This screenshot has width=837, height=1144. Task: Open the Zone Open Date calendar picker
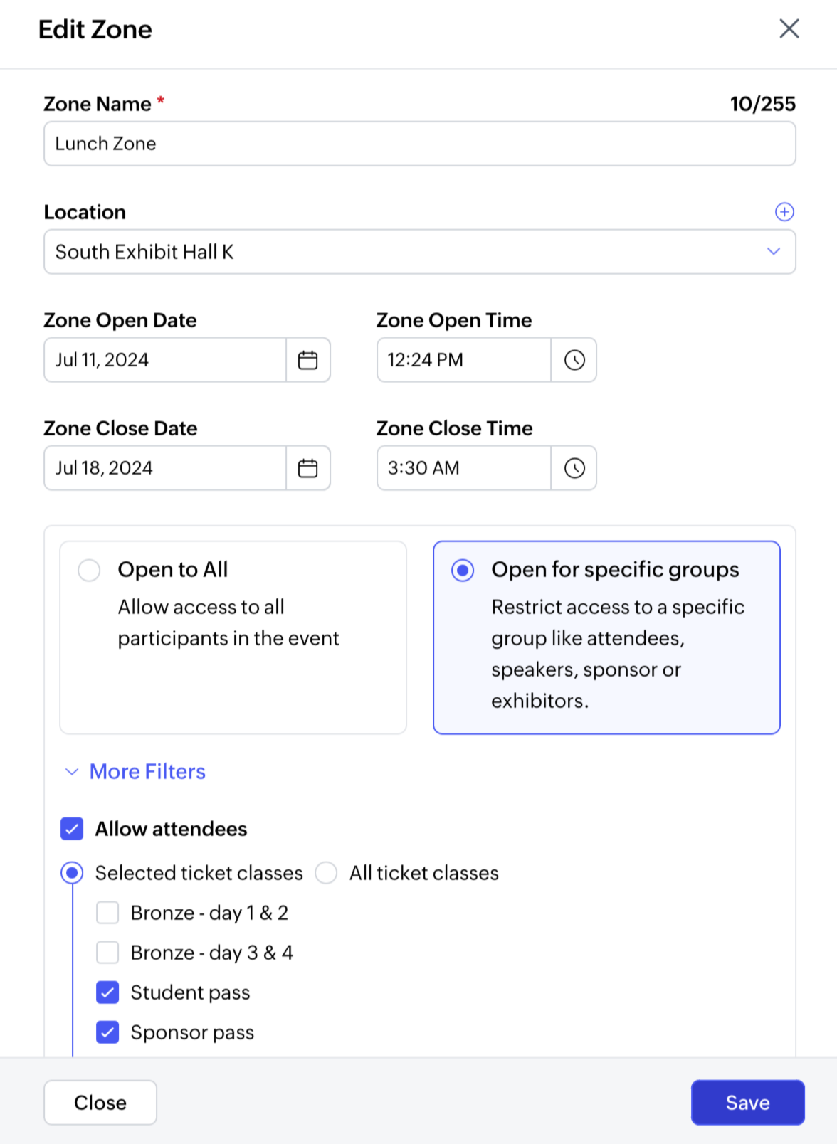tap(307, 360)
